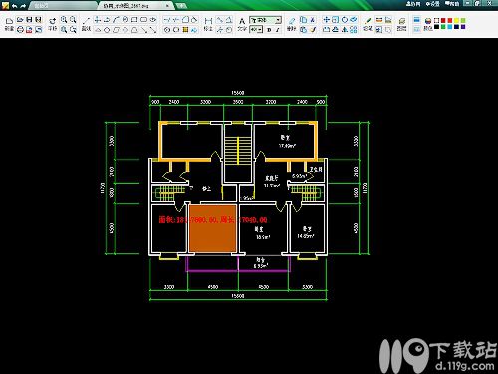Click the eraser delete tool icon
Image resolution: width=498 pixels, height=374 pixels.
point(291,21)
